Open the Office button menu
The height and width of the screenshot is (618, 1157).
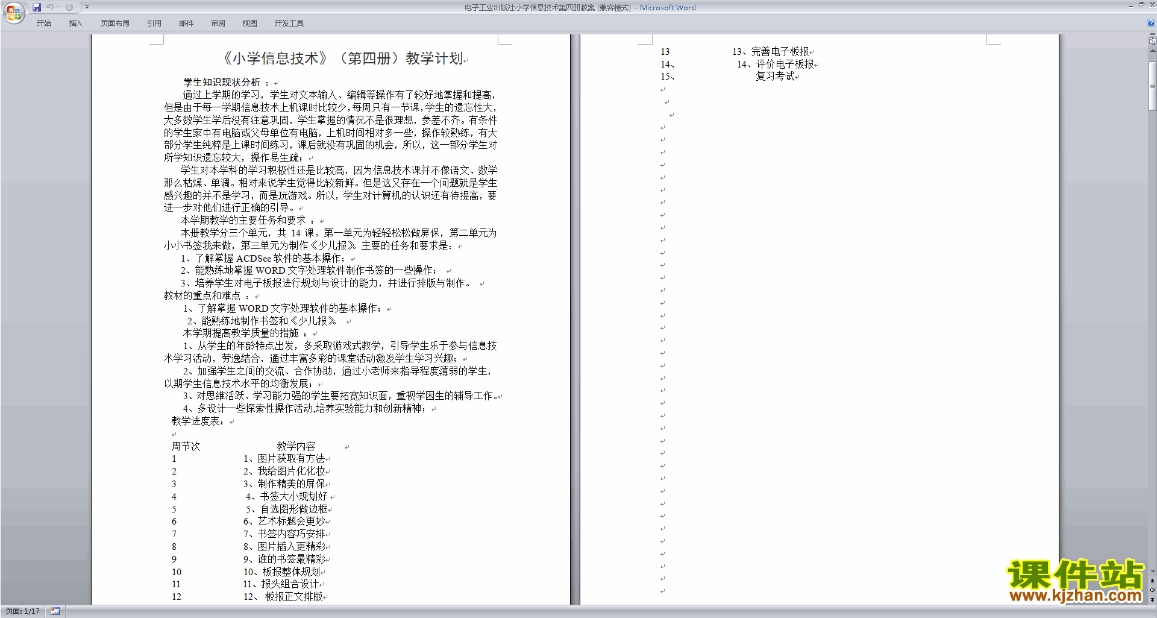tap(14, 13)
